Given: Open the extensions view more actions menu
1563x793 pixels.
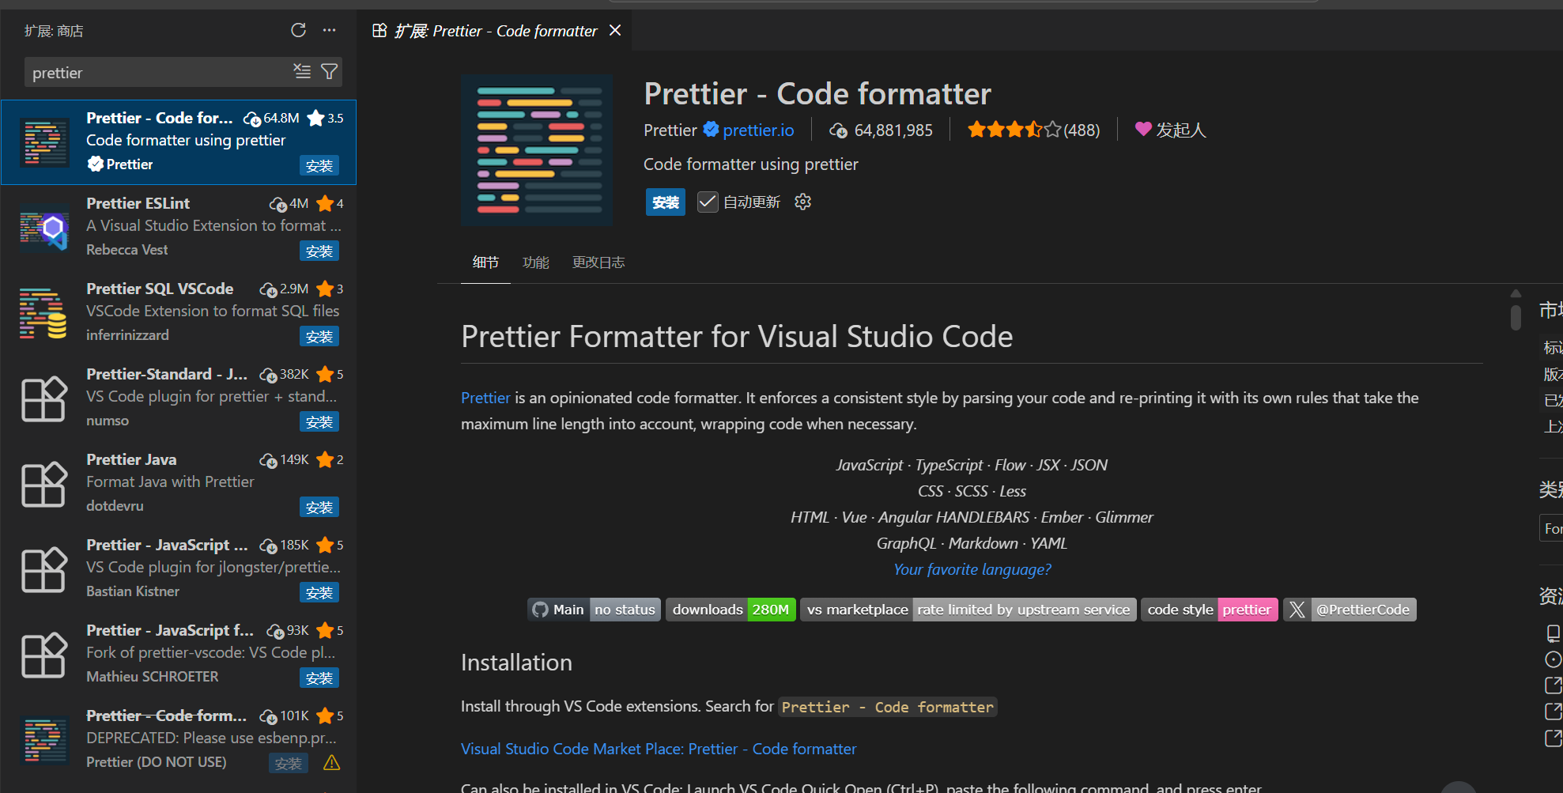Looking at the screenshot, I should (330, 30).
